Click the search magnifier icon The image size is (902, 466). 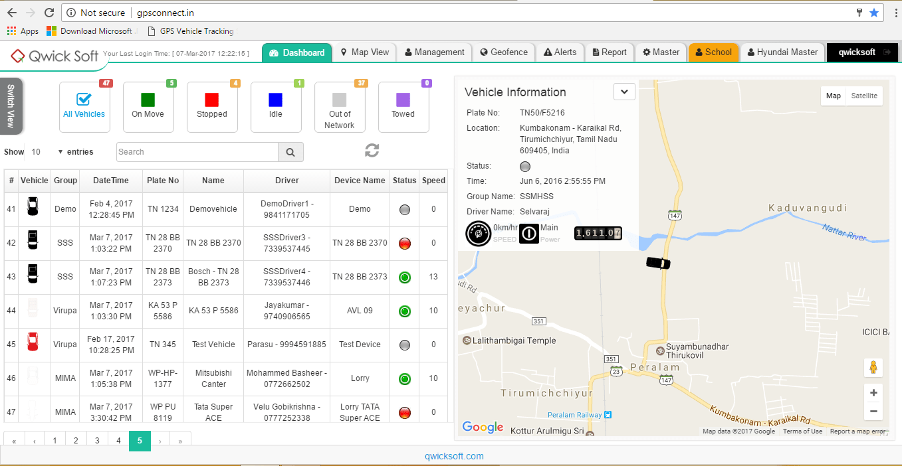click(290, 152)
